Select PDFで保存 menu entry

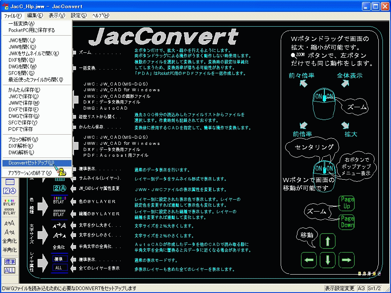click(37, 129)
